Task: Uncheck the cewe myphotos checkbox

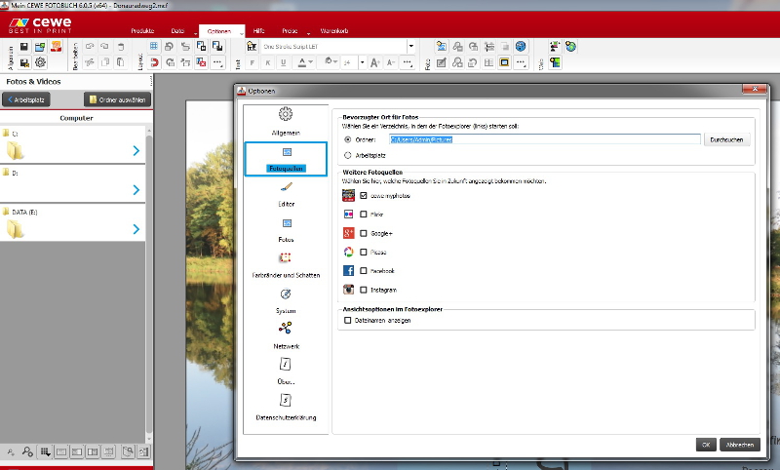Action: pyautogui.click(x=364, y=196)
